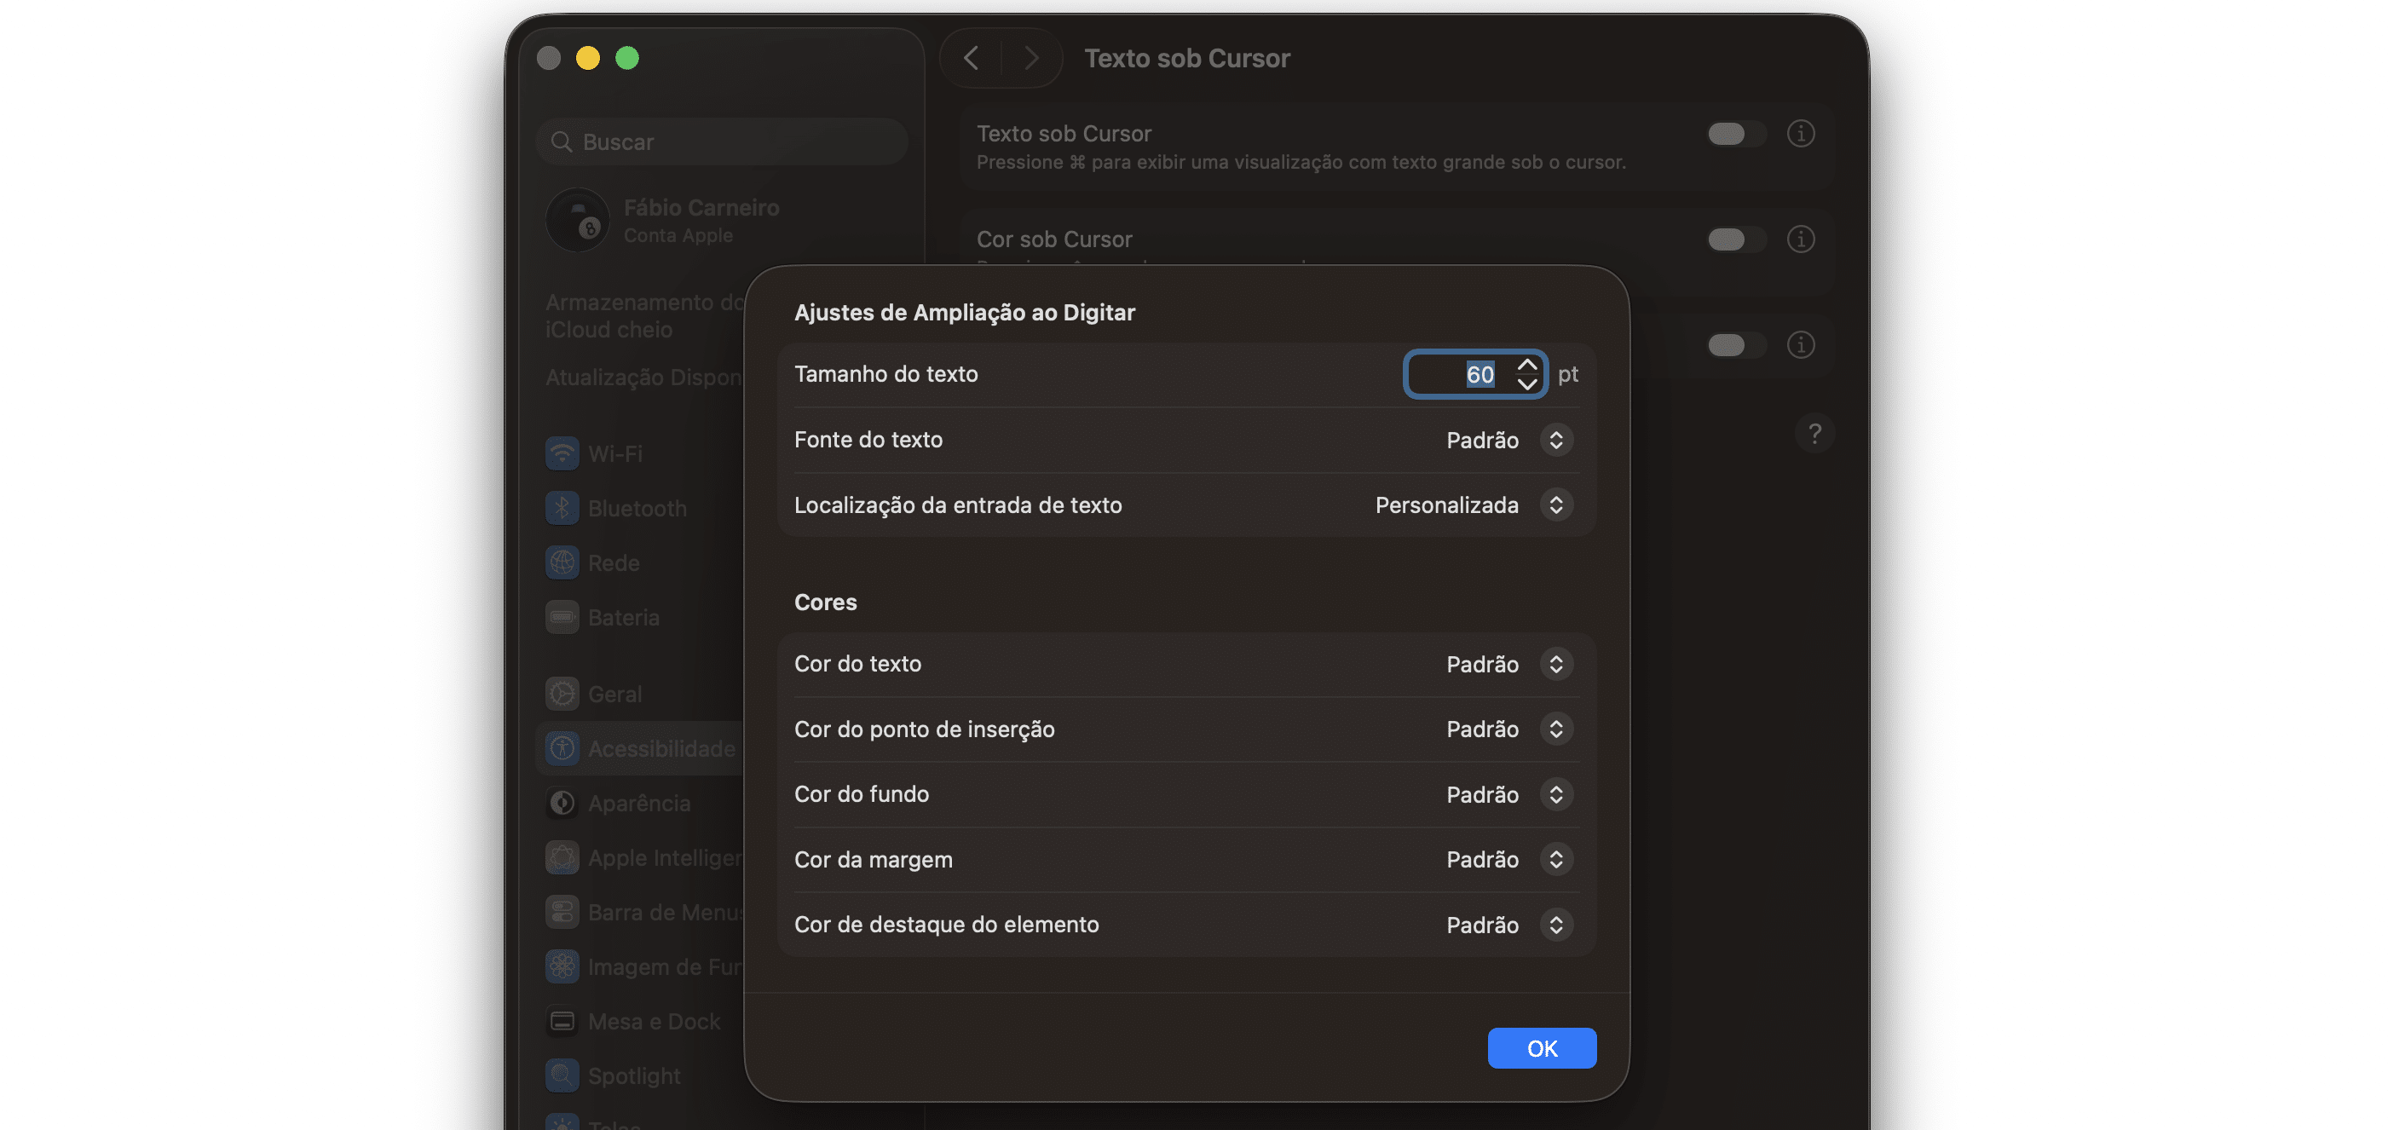Click the 'pt' unit label

[x=1567, y=373]
